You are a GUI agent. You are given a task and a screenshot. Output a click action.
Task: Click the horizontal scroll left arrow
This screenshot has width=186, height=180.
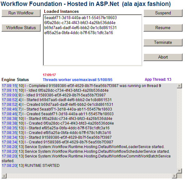pyautogui.click(x=4, y=176)
